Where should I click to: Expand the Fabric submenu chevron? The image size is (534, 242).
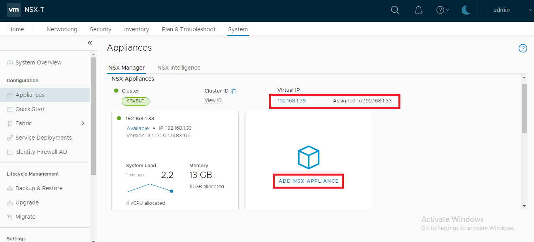[x=83, y=123]
